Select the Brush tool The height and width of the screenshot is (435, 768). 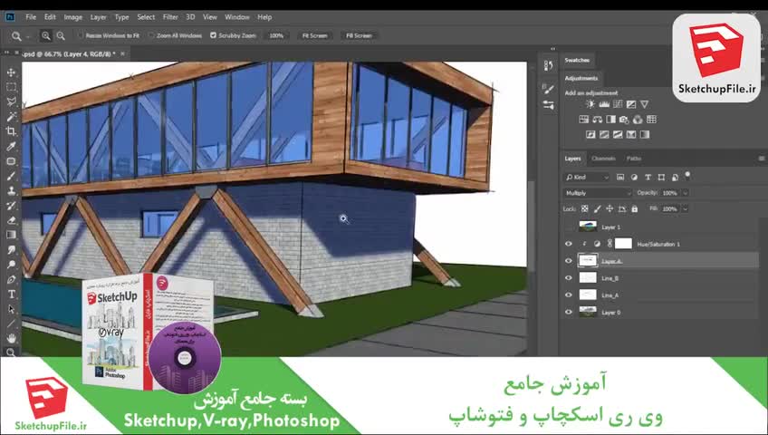click(x=11, y=176)
